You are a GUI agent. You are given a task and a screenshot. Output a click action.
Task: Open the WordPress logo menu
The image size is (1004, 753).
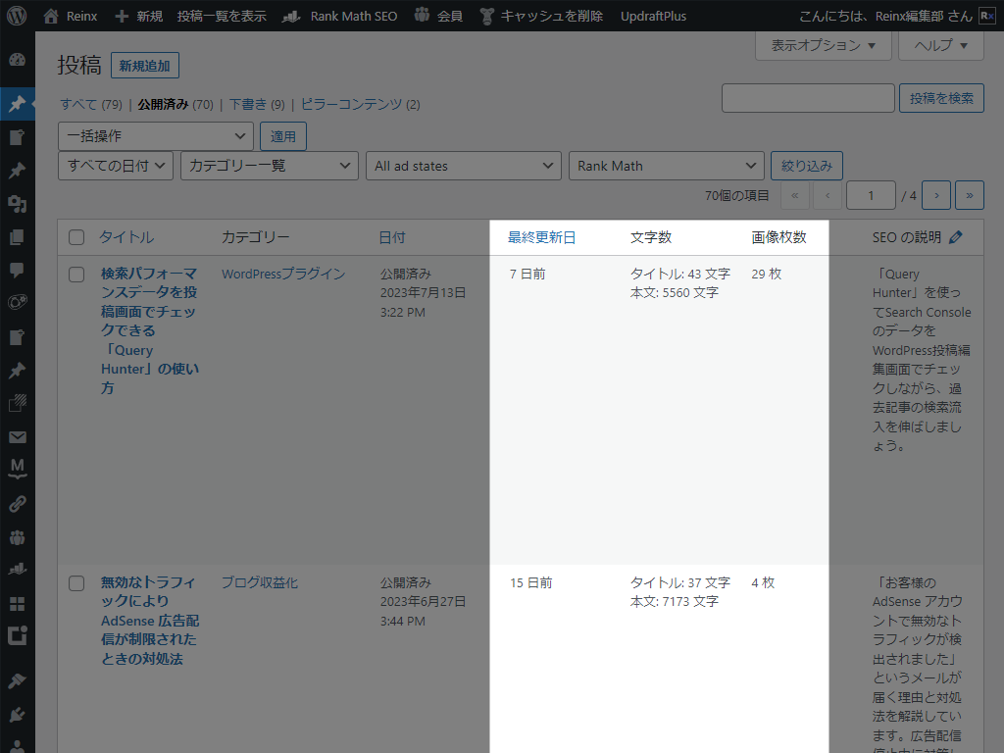(17, 16)
